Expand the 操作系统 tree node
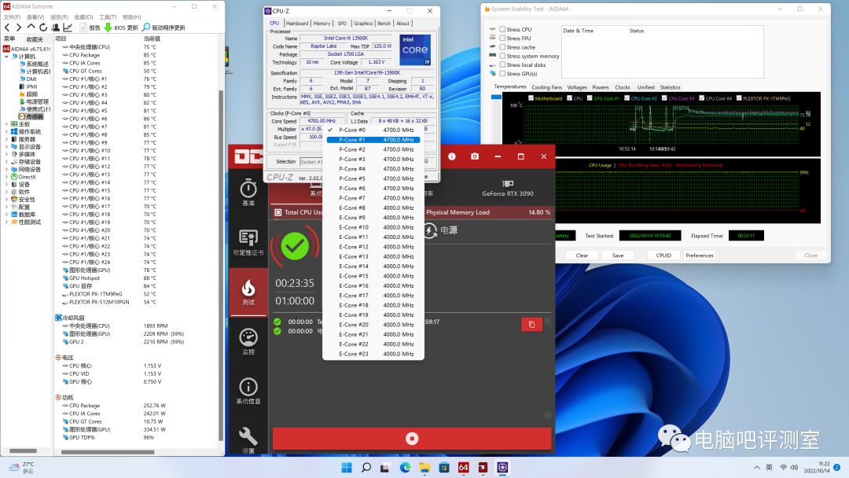The height and width of the screenshot is (478, 849). [x=6, y=131]
